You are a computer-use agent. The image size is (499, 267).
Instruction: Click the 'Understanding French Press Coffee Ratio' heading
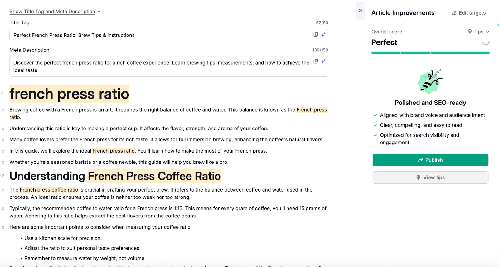tap(115, 176)
